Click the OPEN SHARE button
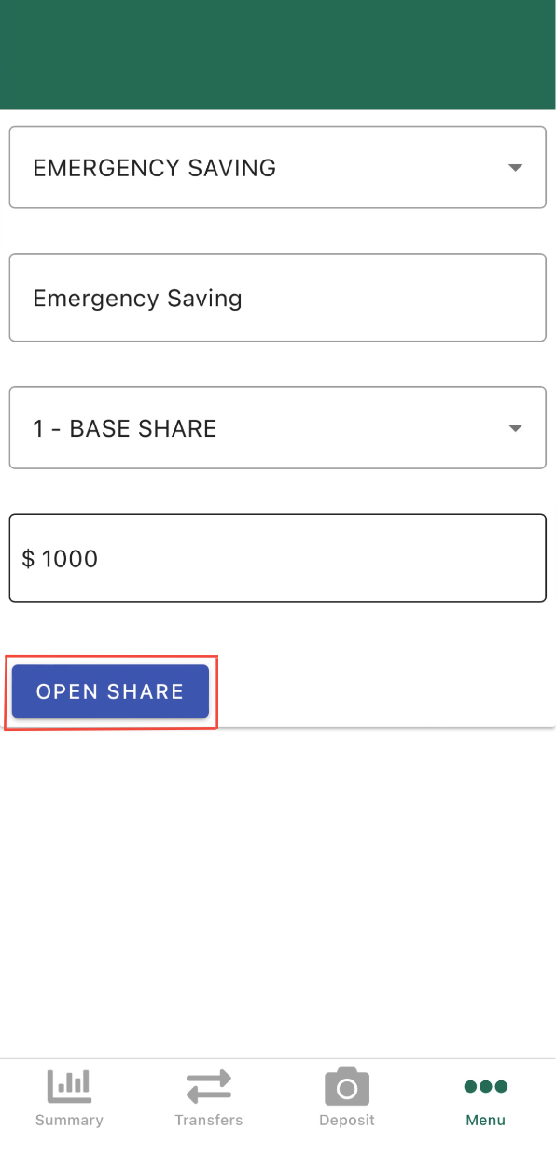The height and width of the screenshot is (1157, 556). click(x=110, y=691)
